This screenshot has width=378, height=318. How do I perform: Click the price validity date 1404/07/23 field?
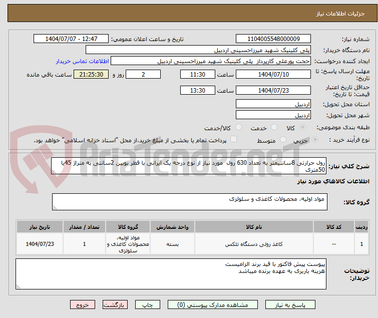273,90
